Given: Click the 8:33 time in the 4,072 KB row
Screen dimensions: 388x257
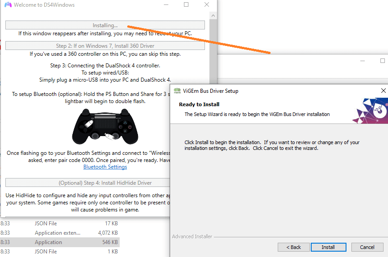Looking at the screenshot, I should click(x=5, y=233).
